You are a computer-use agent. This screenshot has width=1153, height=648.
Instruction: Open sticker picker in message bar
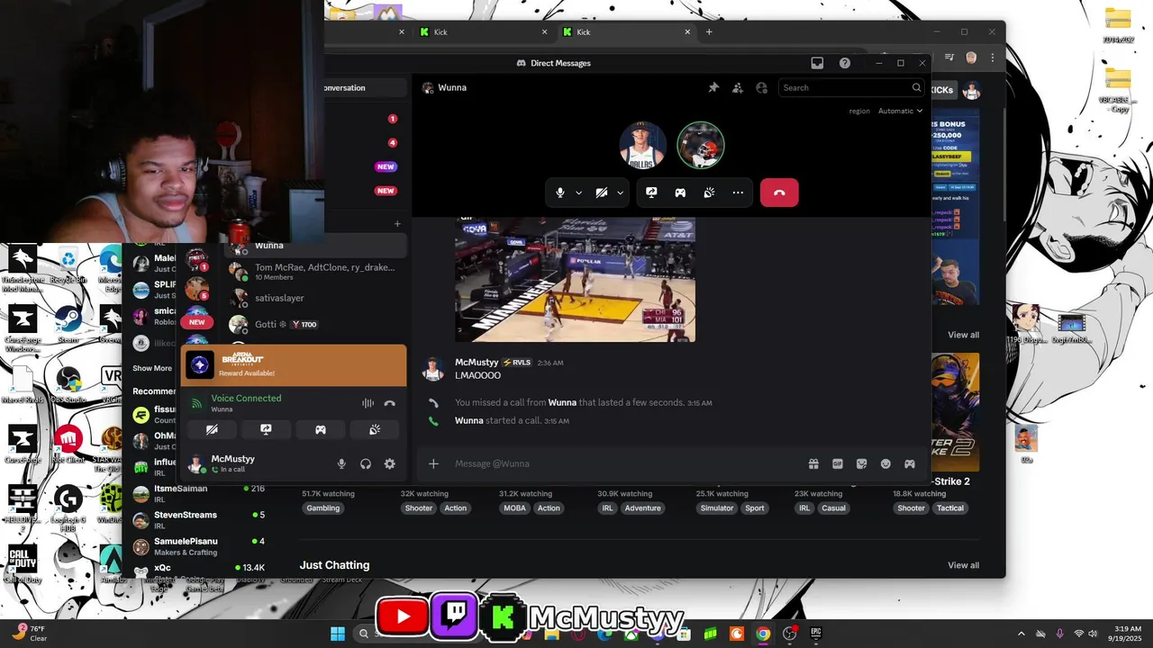coord(862,463)
